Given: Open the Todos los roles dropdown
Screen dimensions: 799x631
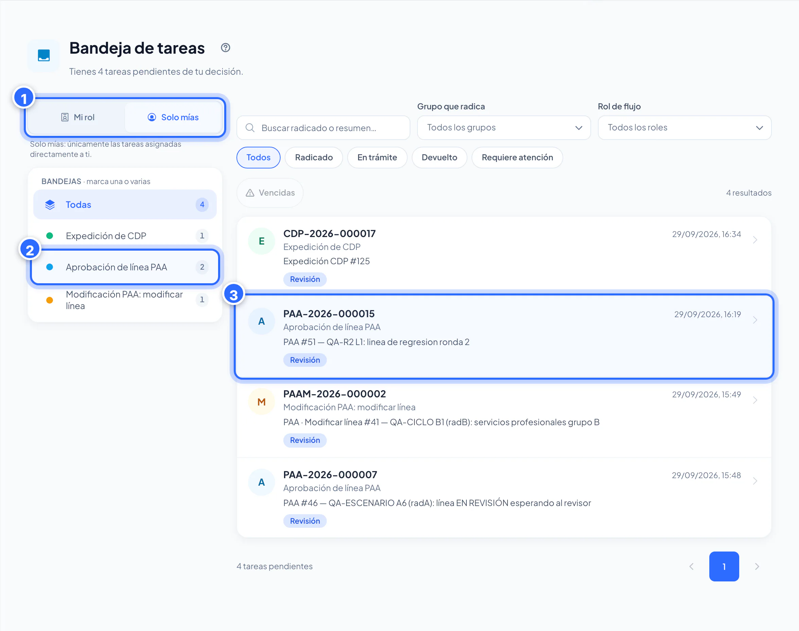Looking at the screenshot, I should tap(685, 128).
